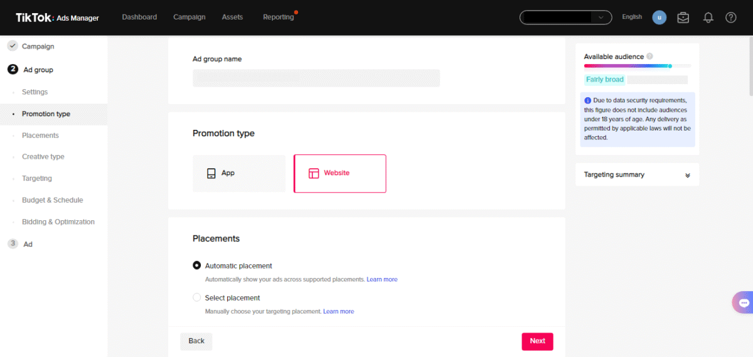Click the user avatar icon

[x=659, y=18]
